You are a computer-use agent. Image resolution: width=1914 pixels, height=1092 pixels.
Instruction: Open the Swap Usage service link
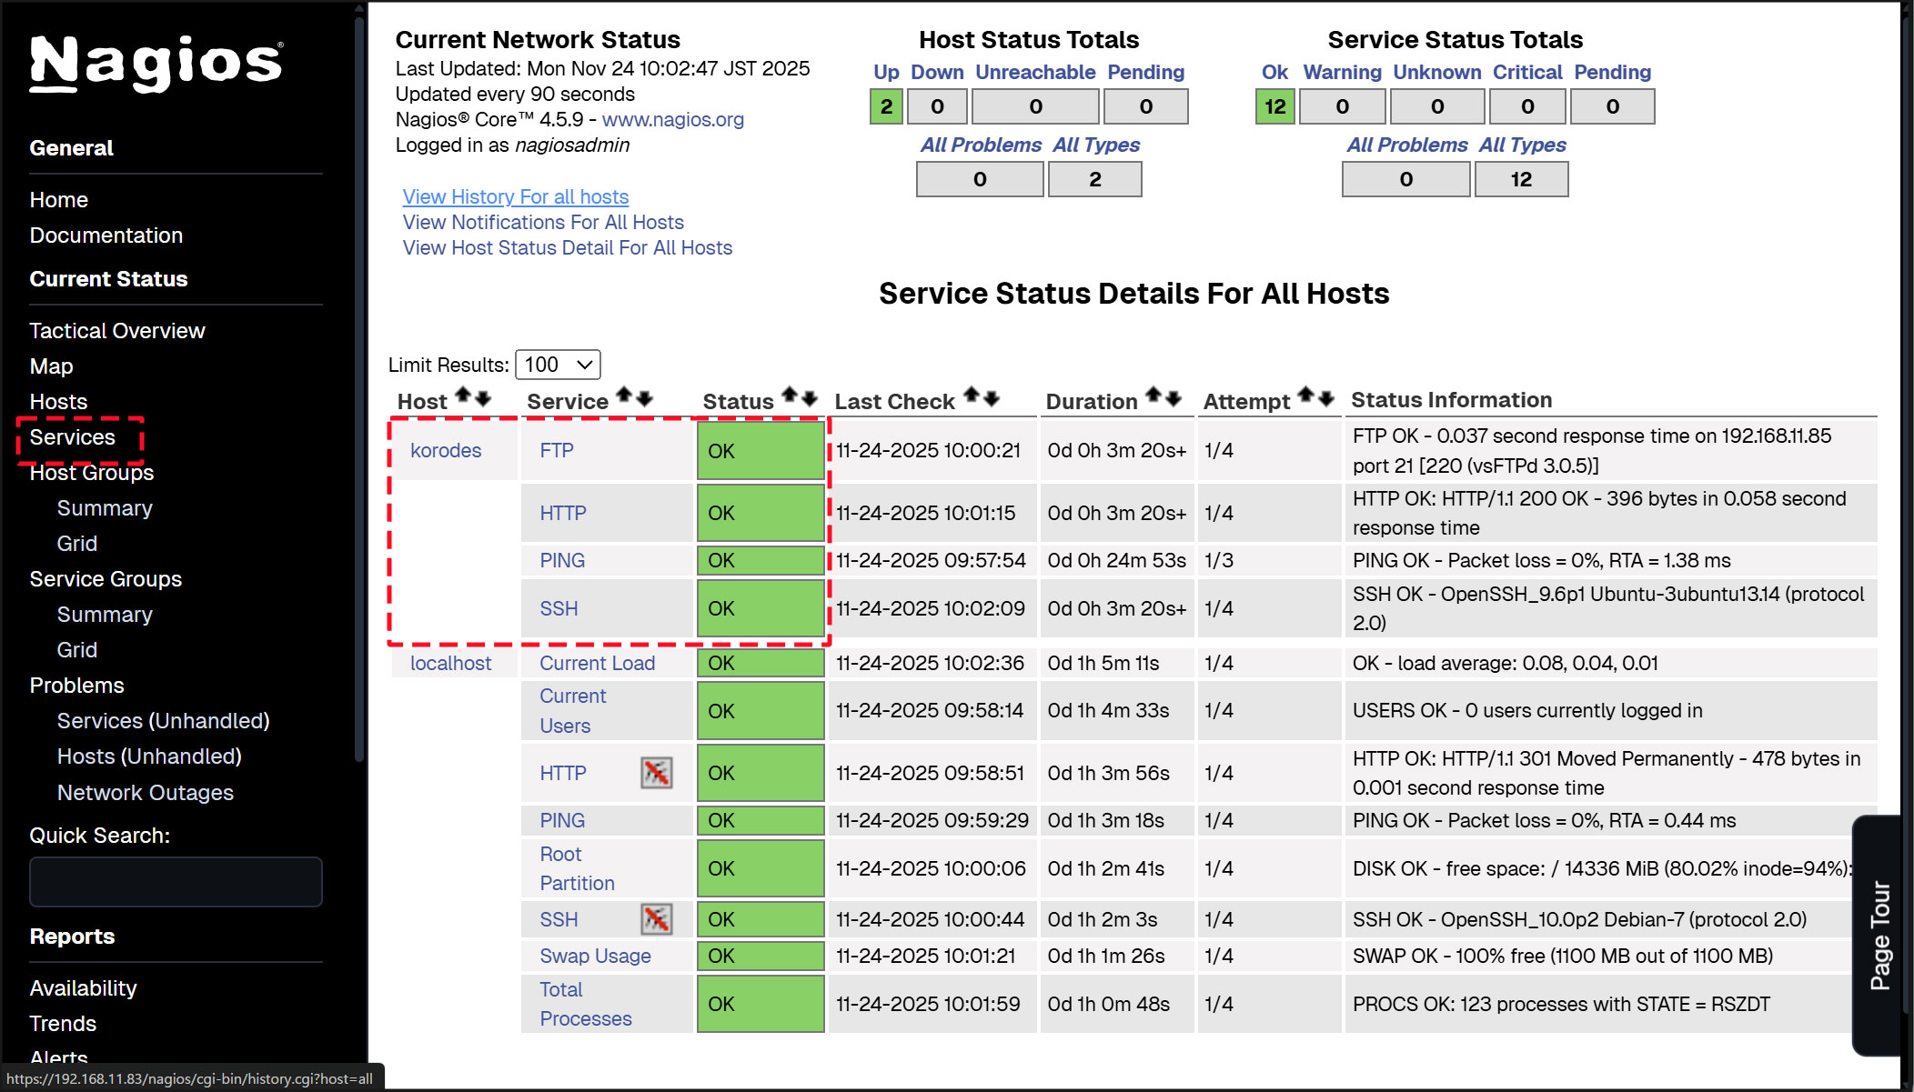(594, 956)
